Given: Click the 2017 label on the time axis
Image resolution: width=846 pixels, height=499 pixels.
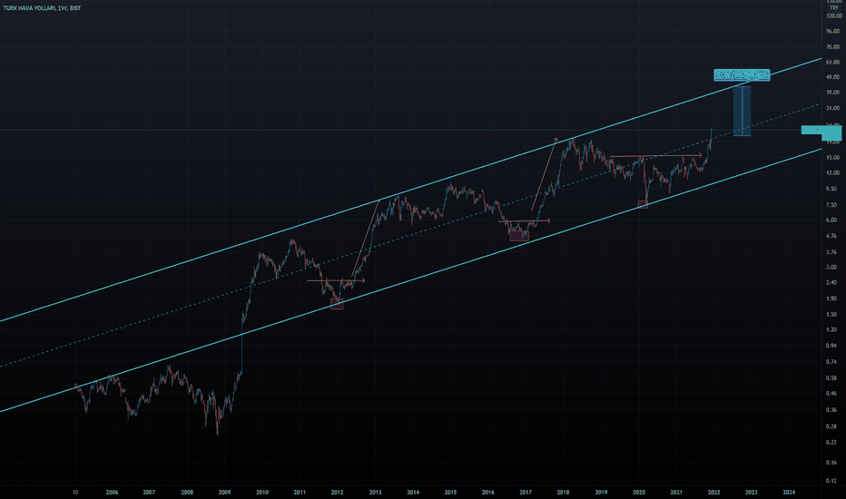Looking at the screenshot, I should point(526,492).
